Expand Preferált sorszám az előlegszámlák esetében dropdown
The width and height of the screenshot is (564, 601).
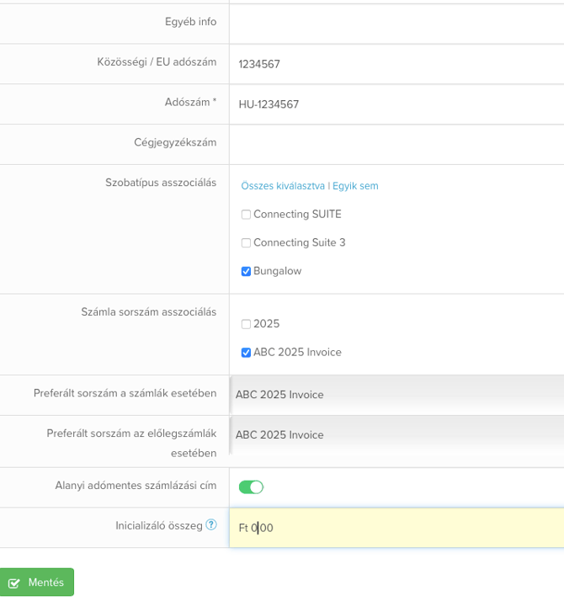click(396, 435)
